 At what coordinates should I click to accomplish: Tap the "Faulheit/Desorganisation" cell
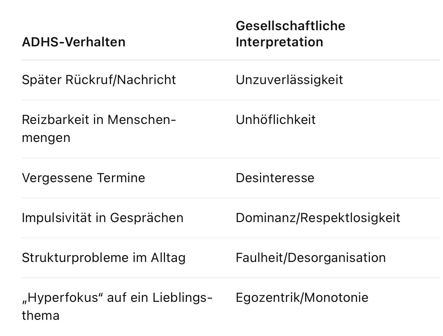tap(310, 258)
